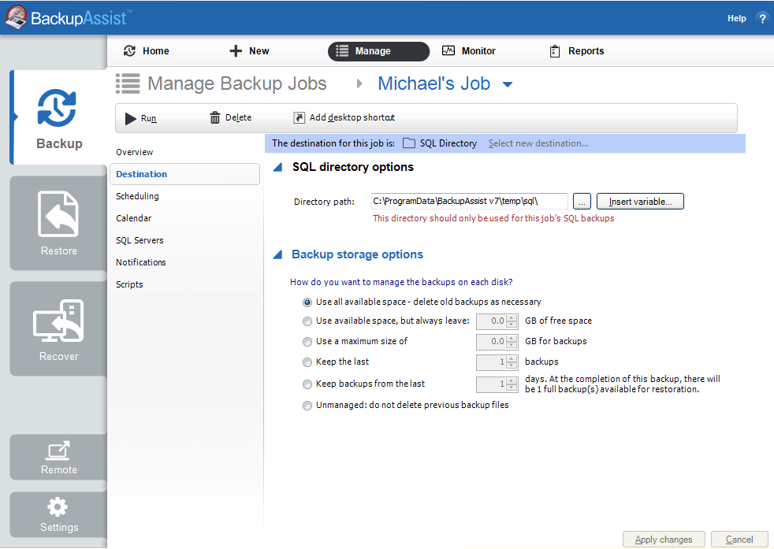Click the Directory path field
This screenshot has height=549, width=774.
pyautogui.click(x=469, y=202)
